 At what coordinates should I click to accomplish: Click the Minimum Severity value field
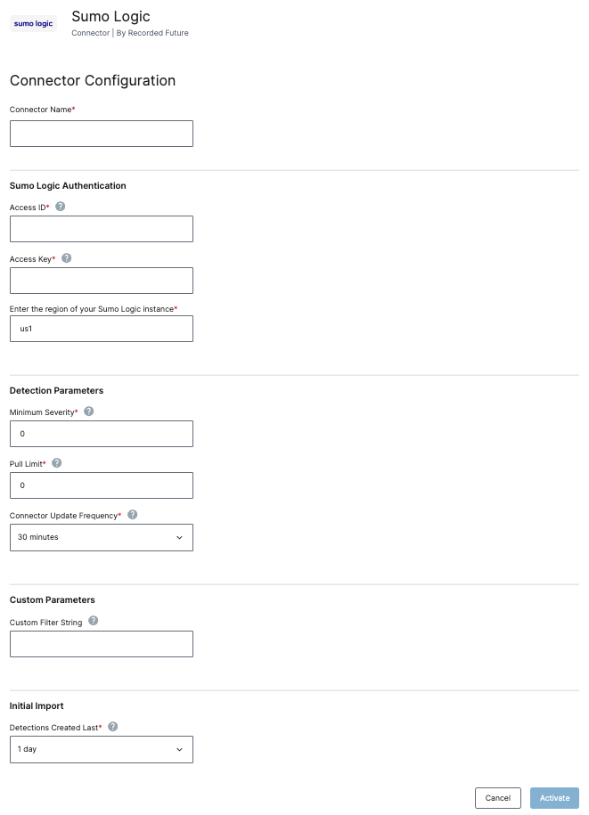101,434
